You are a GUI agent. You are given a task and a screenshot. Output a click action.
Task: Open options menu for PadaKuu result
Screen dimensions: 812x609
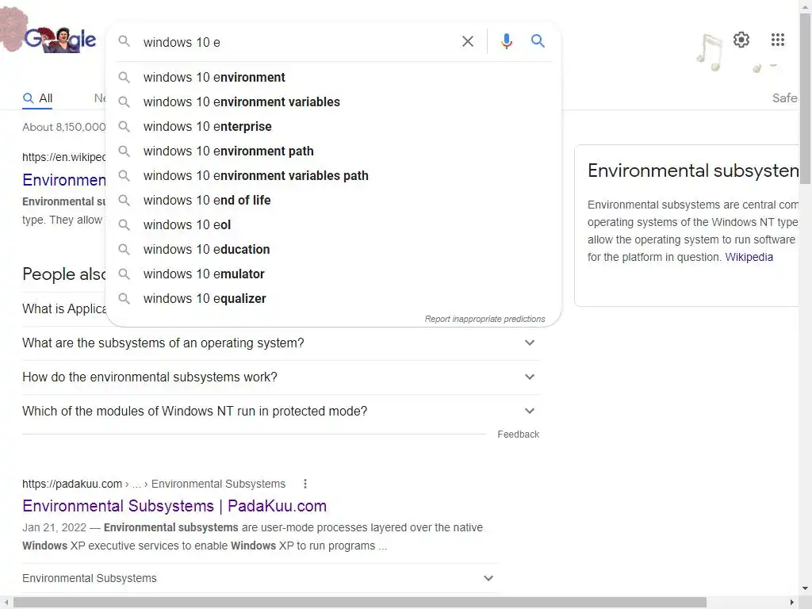[x=305, y=484]
